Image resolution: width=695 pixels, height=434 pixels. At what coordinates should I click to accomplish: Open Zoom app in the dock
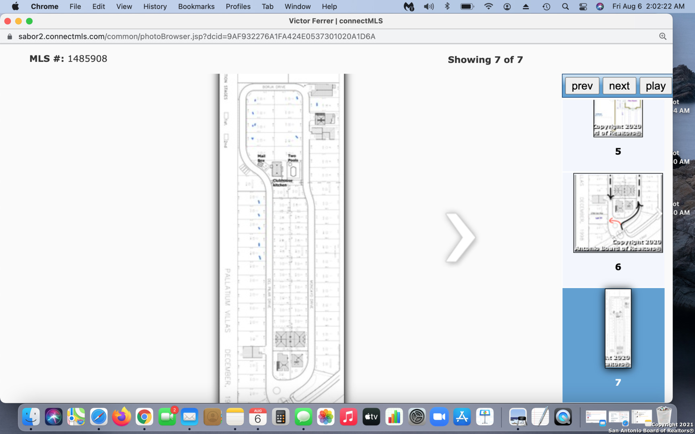439,417
